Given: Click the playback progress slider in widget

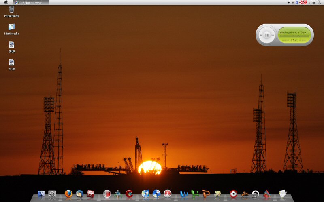Looking at the screenshot, I should (294, 36).
